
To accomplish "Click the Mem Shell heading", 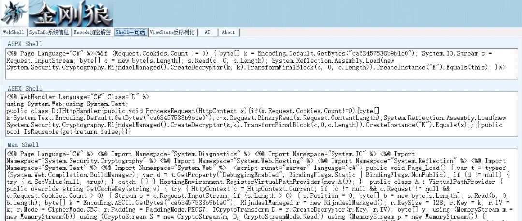I will click(x=23, y=144).
